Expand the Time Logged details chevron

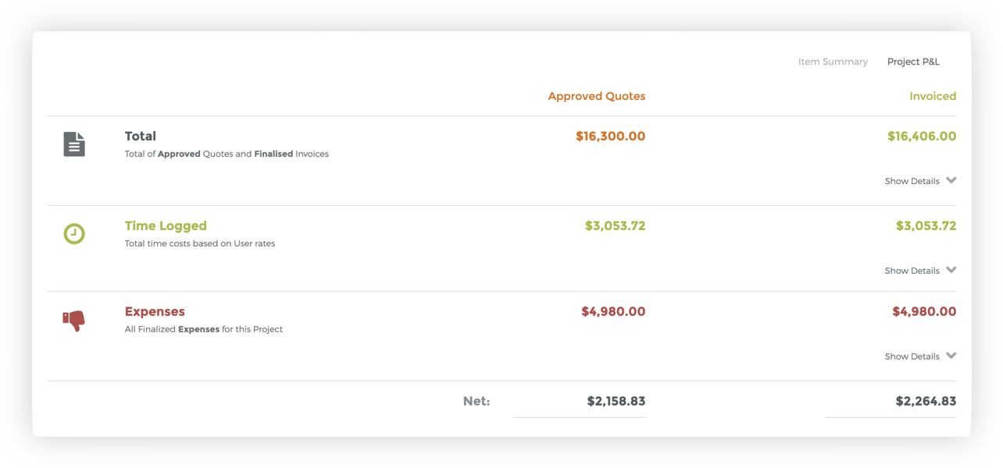(951, 270)
